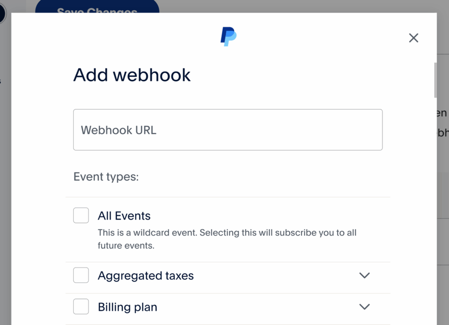This screenshot has height=325, width=449.
Task: Click the Add webhook heading
Action: coord(132,75)
